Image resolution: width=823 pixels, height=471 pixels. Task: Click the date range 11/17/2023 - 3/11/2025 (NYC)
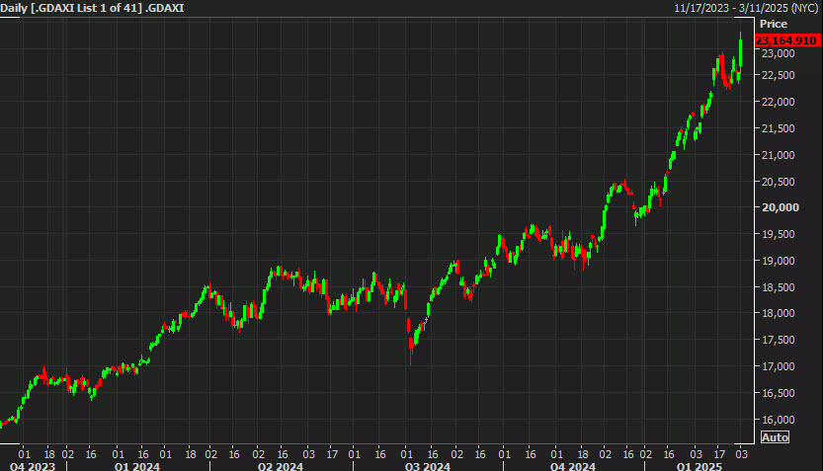tap(746, 8)
